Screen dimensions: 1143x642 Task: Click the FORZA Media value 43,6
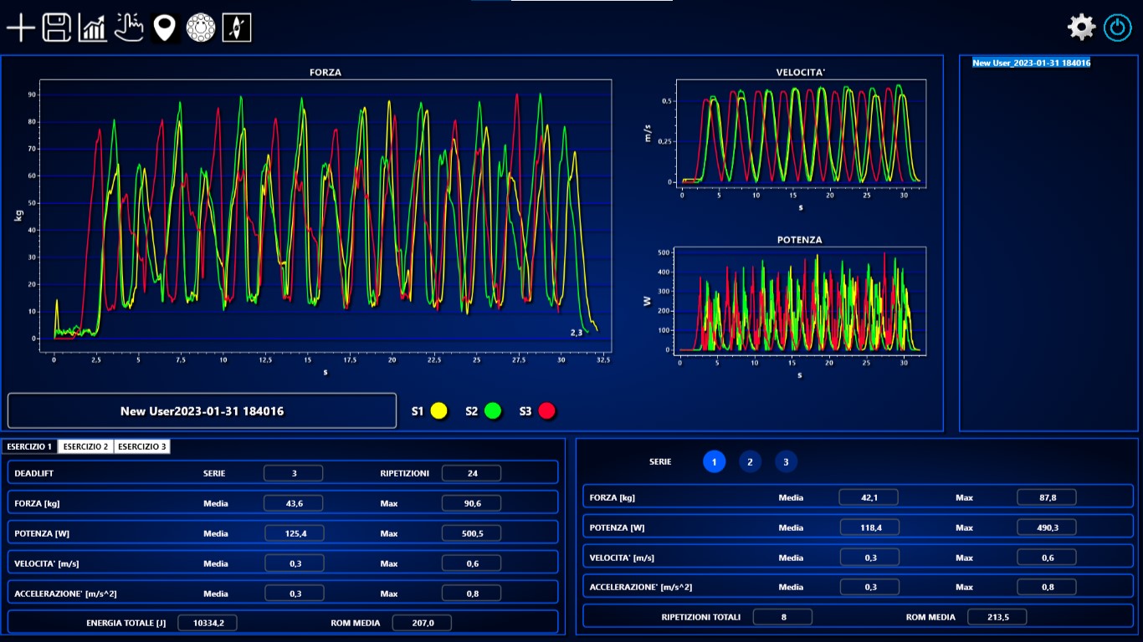point(294,503)
